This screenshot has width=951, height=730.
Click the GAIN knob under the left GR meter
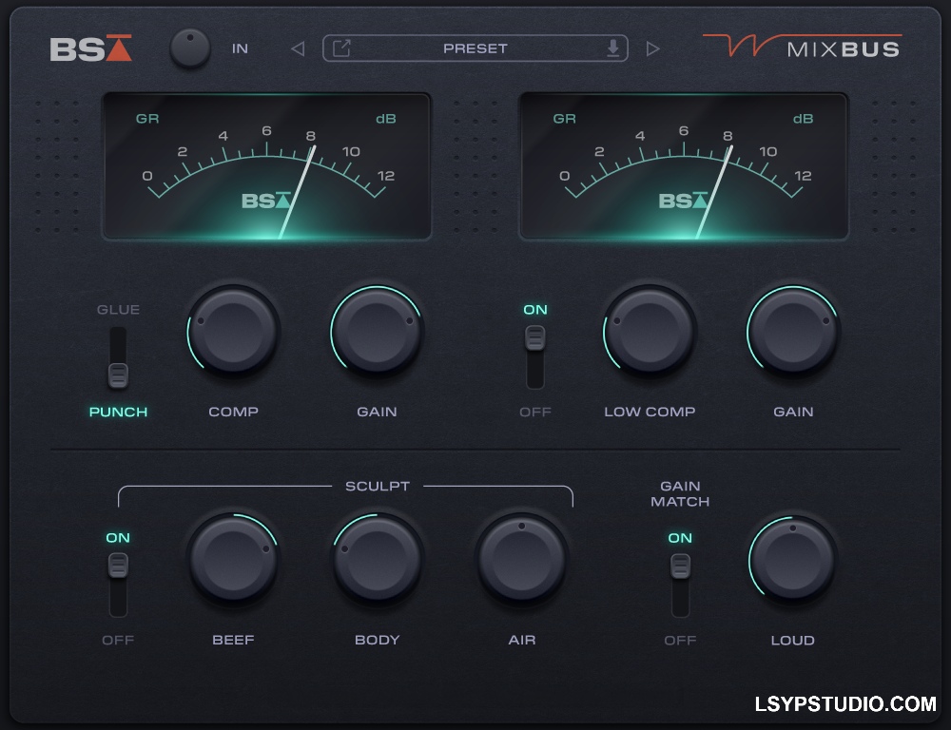377,331
